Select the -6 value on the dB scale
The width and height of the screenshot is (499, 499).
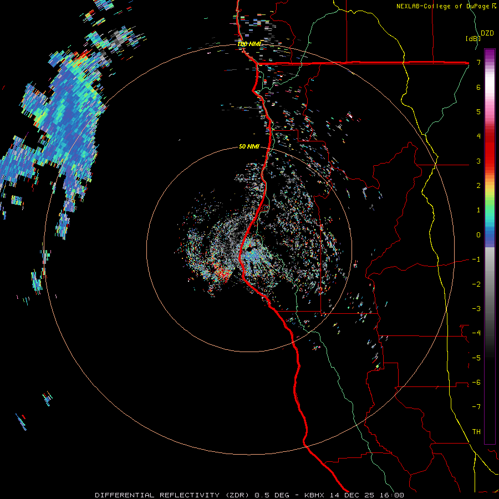pyautogui.click(x=476, y=383)
